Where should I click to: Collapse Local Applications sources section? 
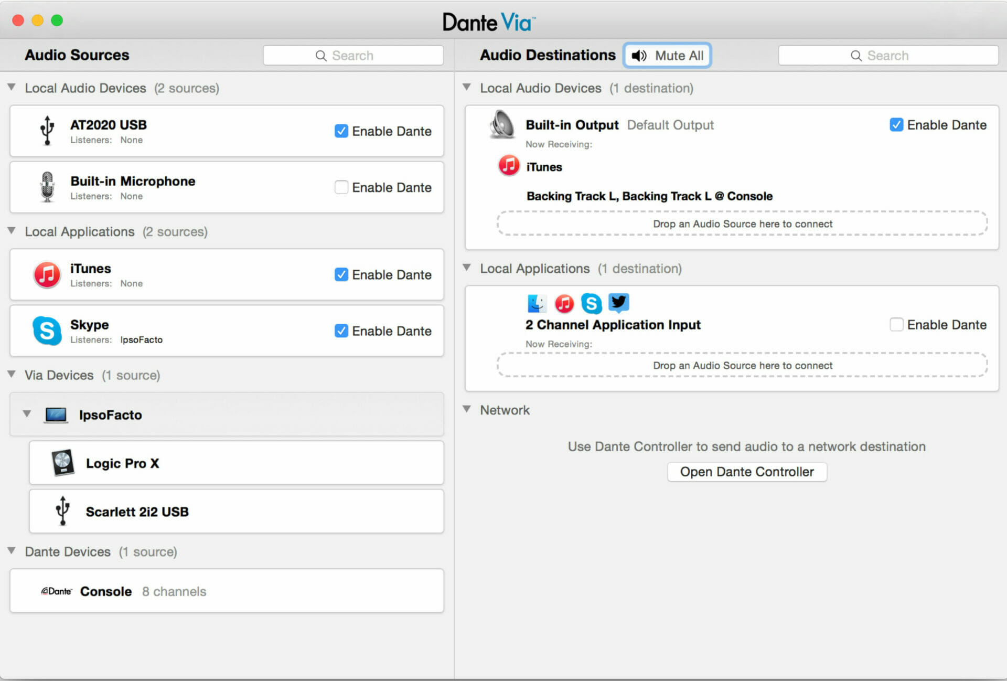[x=12, y=231]
